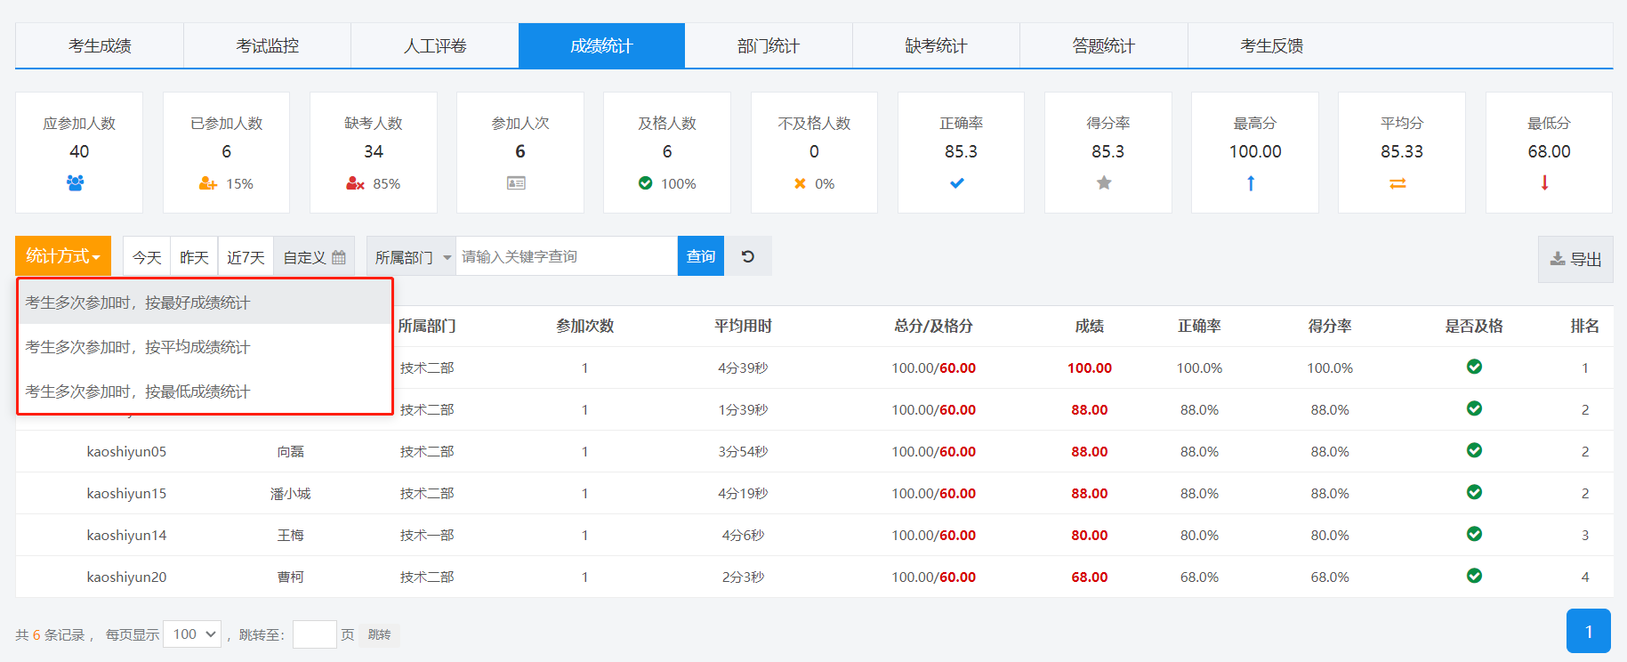This screenshot has width=1627, height=662.
Task: Expand the 所属部门 filter dropdown
Action: click(x=412, y=257)
